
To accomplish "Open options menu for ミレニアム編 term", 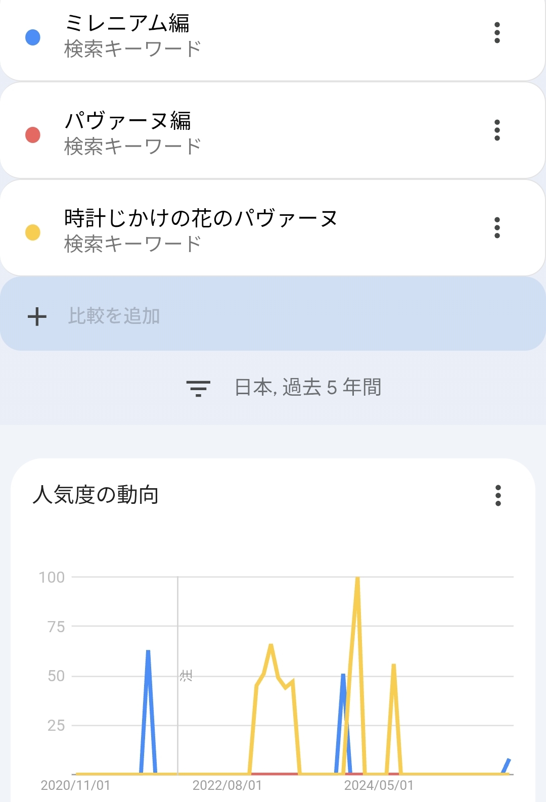I will point(497,33).
